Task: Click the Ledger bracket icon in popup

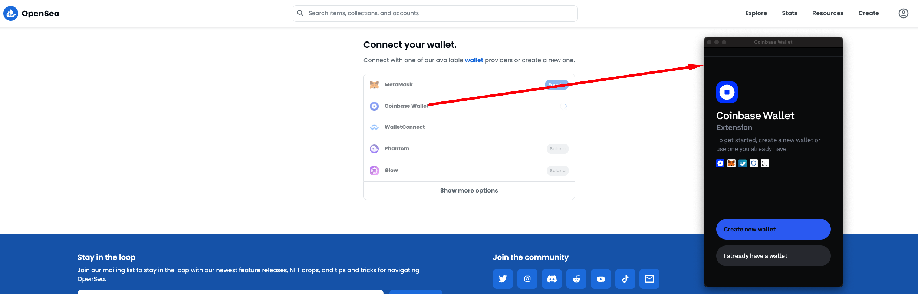Action: coord(764,163)
